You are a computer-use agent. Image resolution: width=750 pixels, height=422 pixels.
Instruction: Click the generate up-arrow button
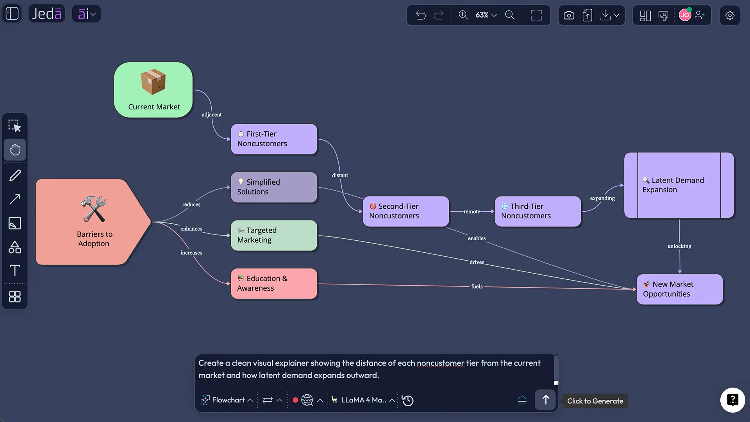tap(545, 400)
